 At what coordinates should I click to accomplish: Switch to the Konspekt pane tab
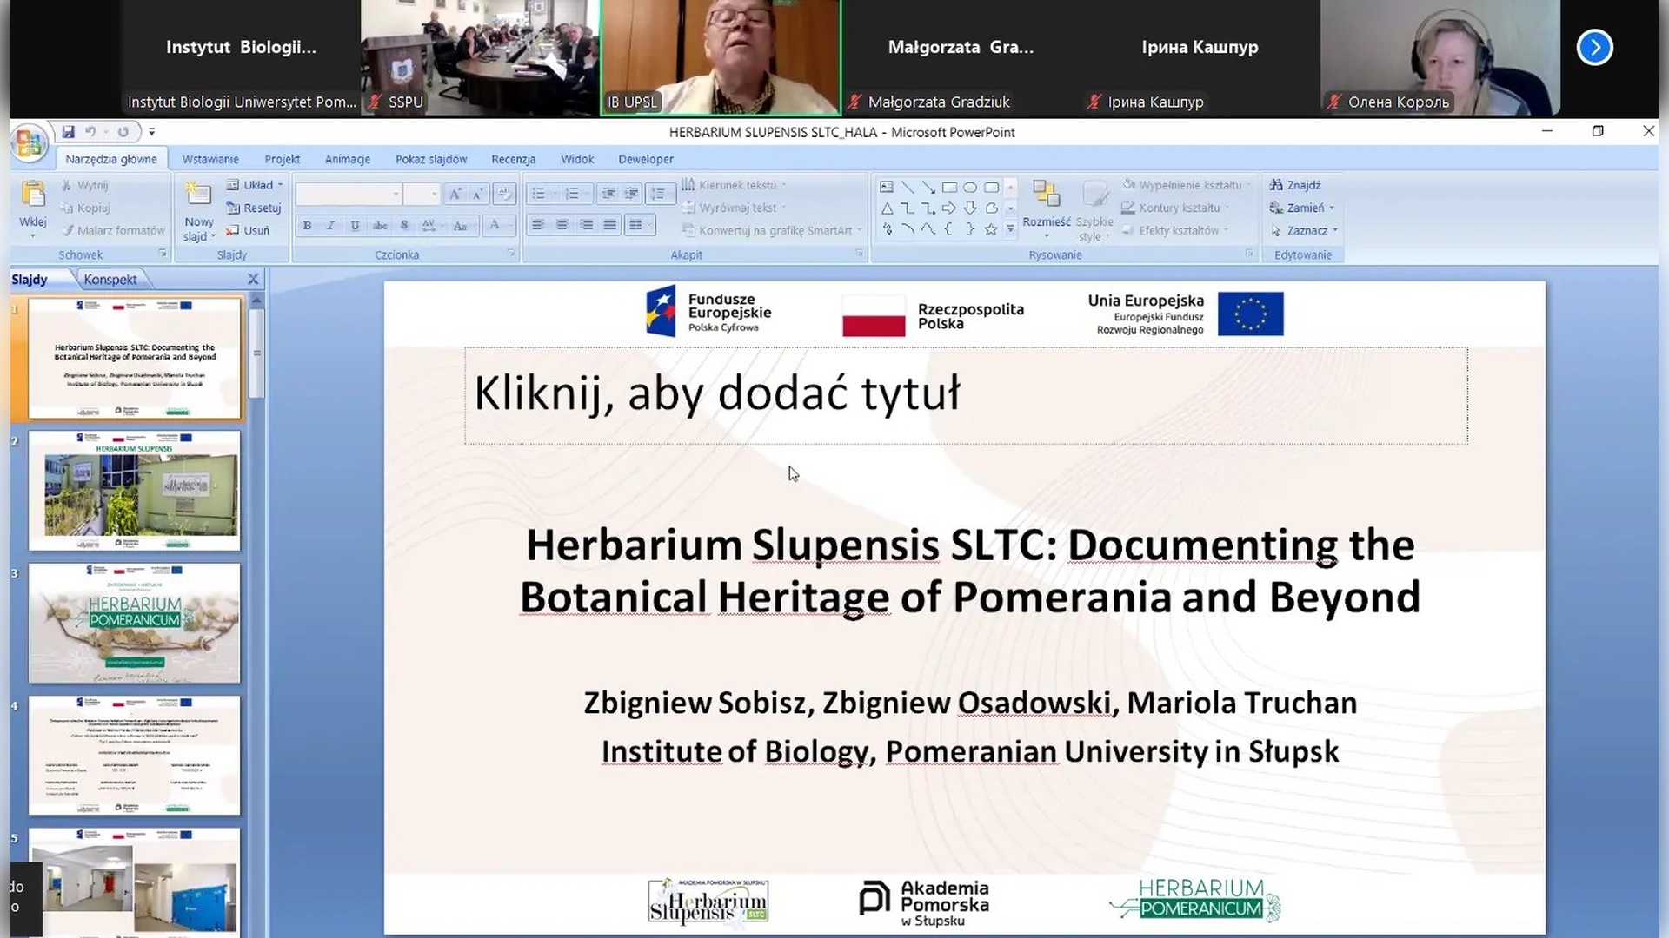coord(110,280)
